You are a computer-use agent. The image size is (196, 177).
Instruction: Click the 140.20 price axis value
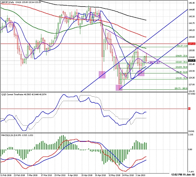pyautogui.click(x=192, y=30)
